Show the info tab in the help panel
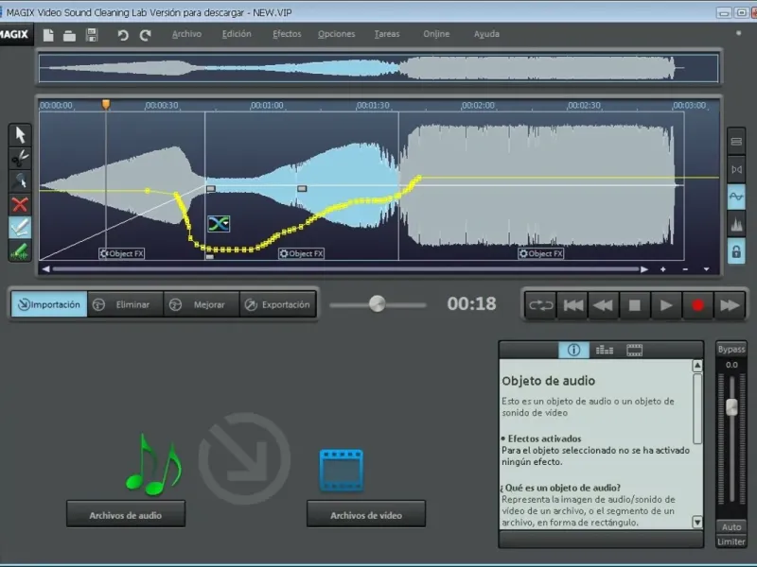This screenshot has height=567, width=757. [573, 350]
